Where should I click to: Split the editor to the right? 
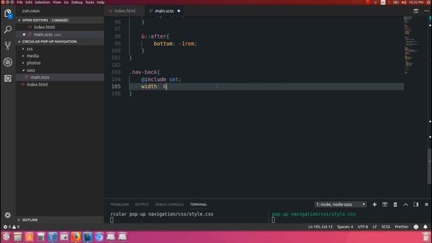coord(416,11)
